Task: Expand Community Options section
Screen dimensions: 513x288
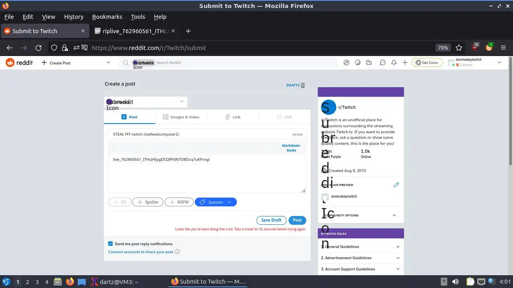Action: click(361, 215)
